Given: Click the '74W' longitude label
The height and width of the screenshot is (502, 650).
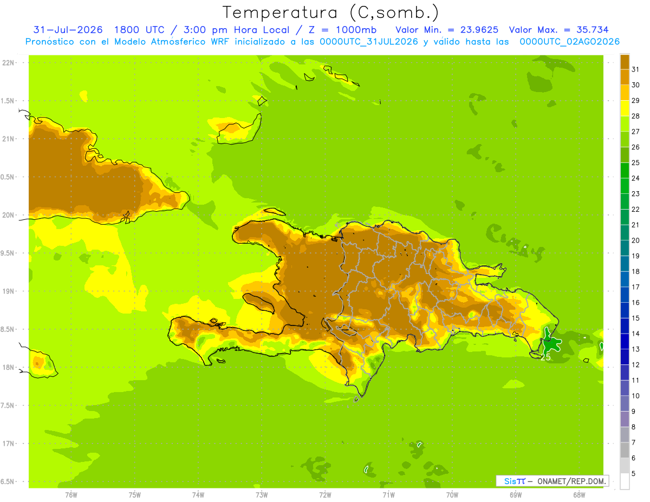Looking at the screenshot, I should [x=198, y=495].
